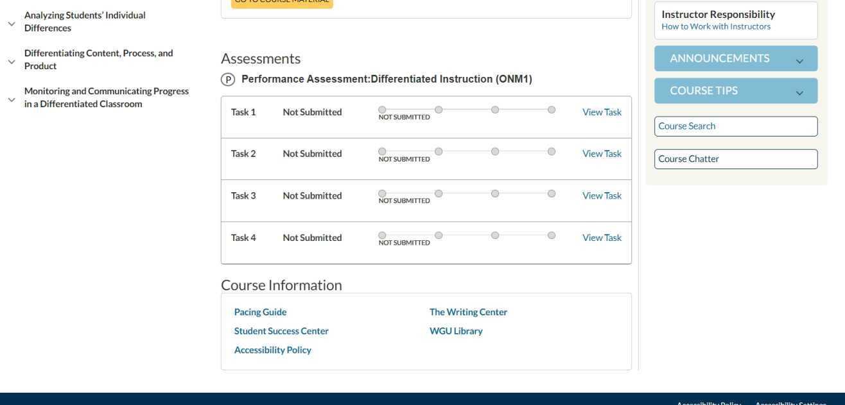Open View Task for Task 1
The height and width of the screenshot is (405, 845).
[x=602, y=112]
